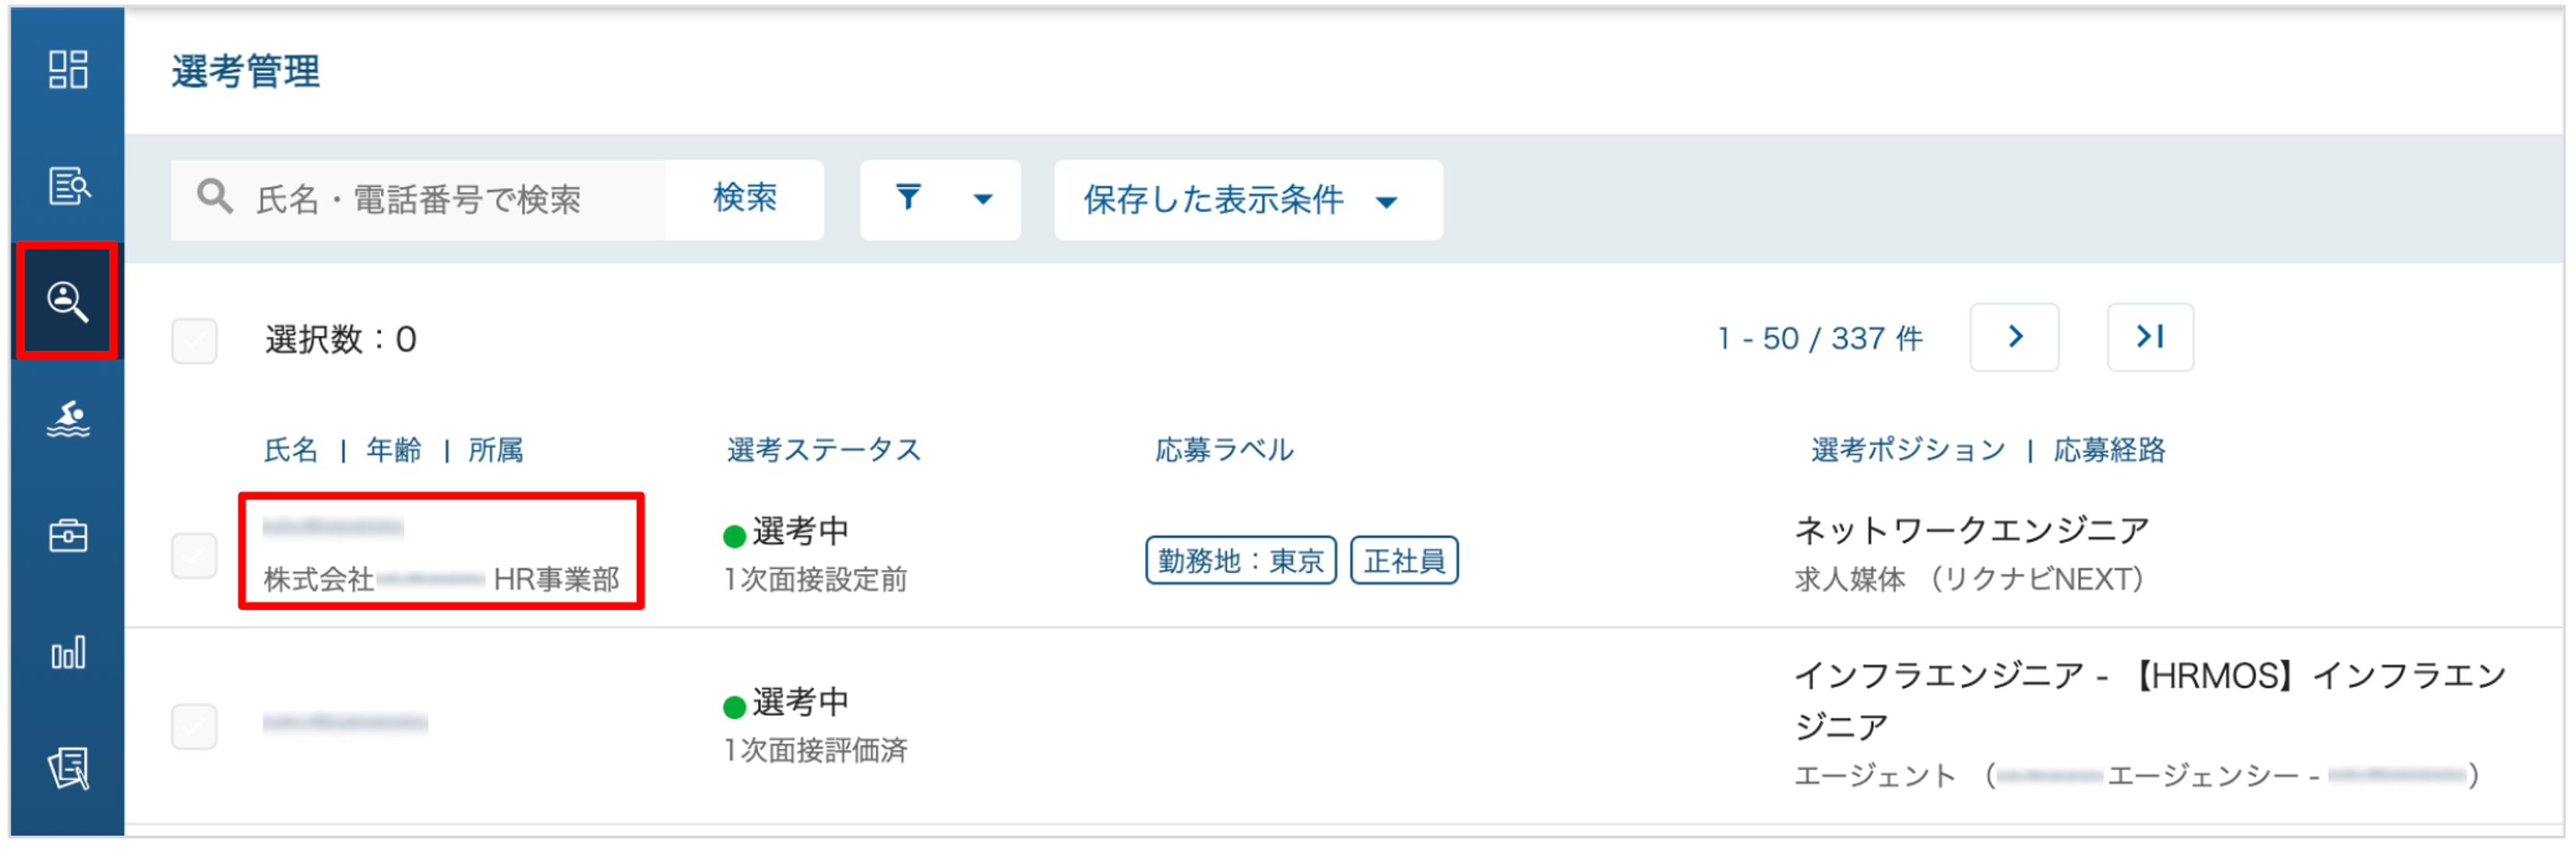Open the dashboard grid icon in sidebar

pos(68,70)
